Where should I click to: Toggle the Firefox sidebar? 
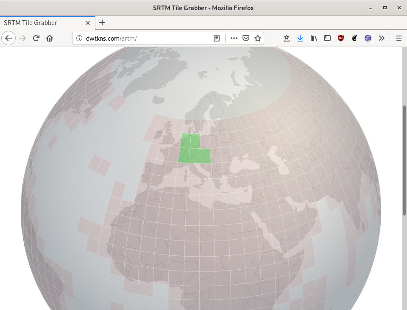point(327,39)
